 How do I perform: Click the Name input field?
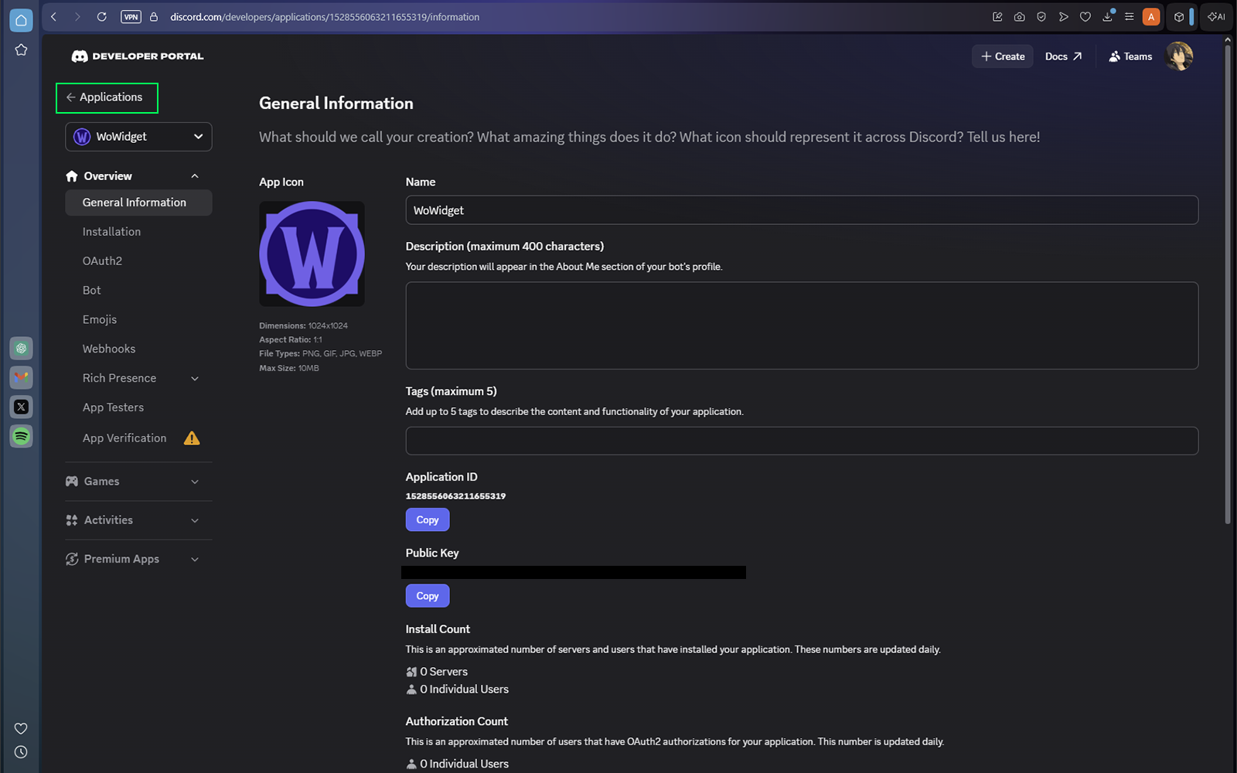(802, 210)
